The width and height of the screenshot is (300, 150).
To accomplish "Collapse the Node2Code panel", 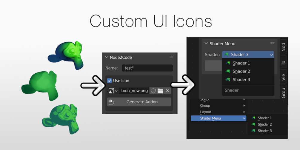I will (107, 57).
